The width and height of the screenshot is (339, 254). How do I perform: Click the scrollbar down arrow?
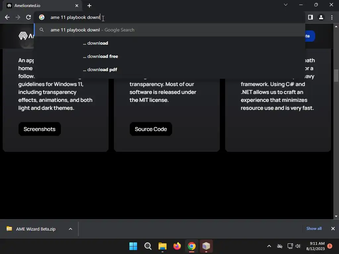tap(336, 216)
